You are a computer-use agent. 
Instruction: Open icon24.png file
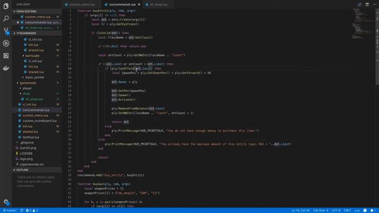point(37,148)
